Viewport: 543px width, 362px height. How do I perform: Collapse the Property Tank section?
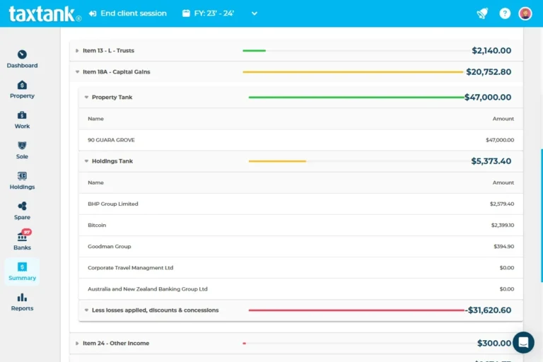coord(86,98)
